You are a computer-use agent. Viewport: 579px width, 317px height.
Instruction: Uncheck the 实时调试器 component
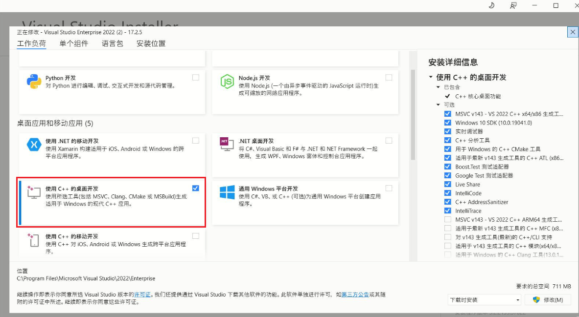447,131
